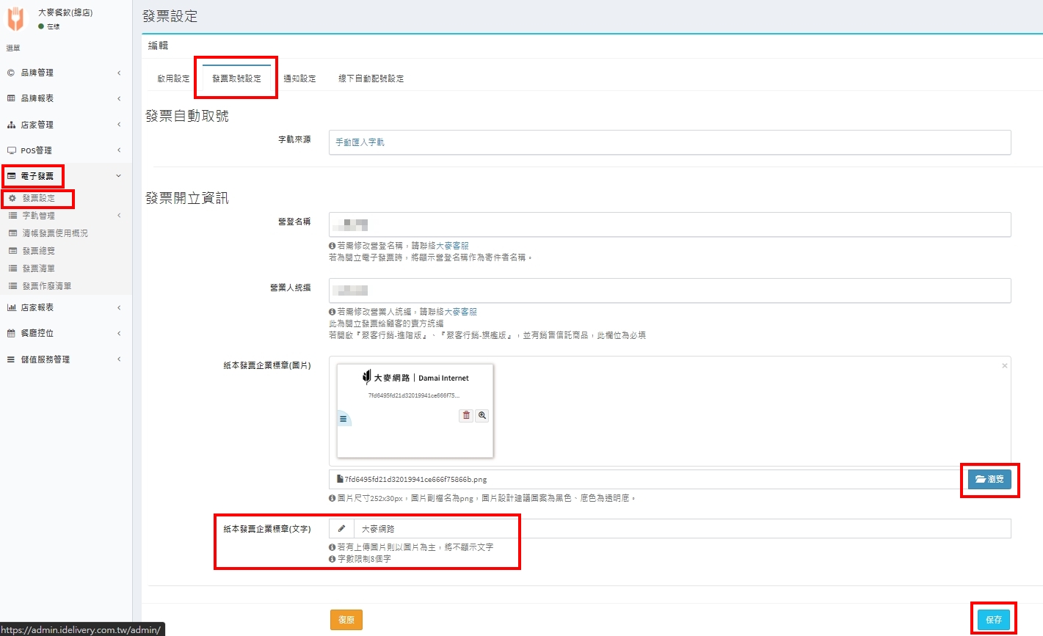
Task: Click the orange 復原 button
Action: pos(346,620)
